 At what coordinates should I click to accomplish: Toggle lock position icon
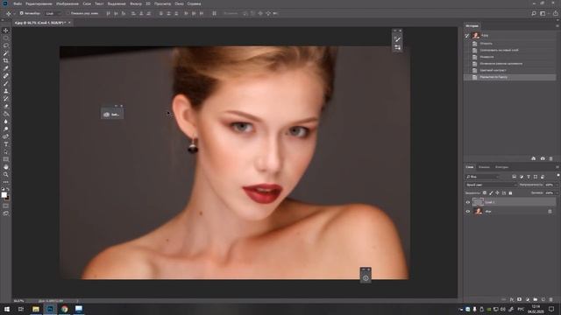[497, 192]
